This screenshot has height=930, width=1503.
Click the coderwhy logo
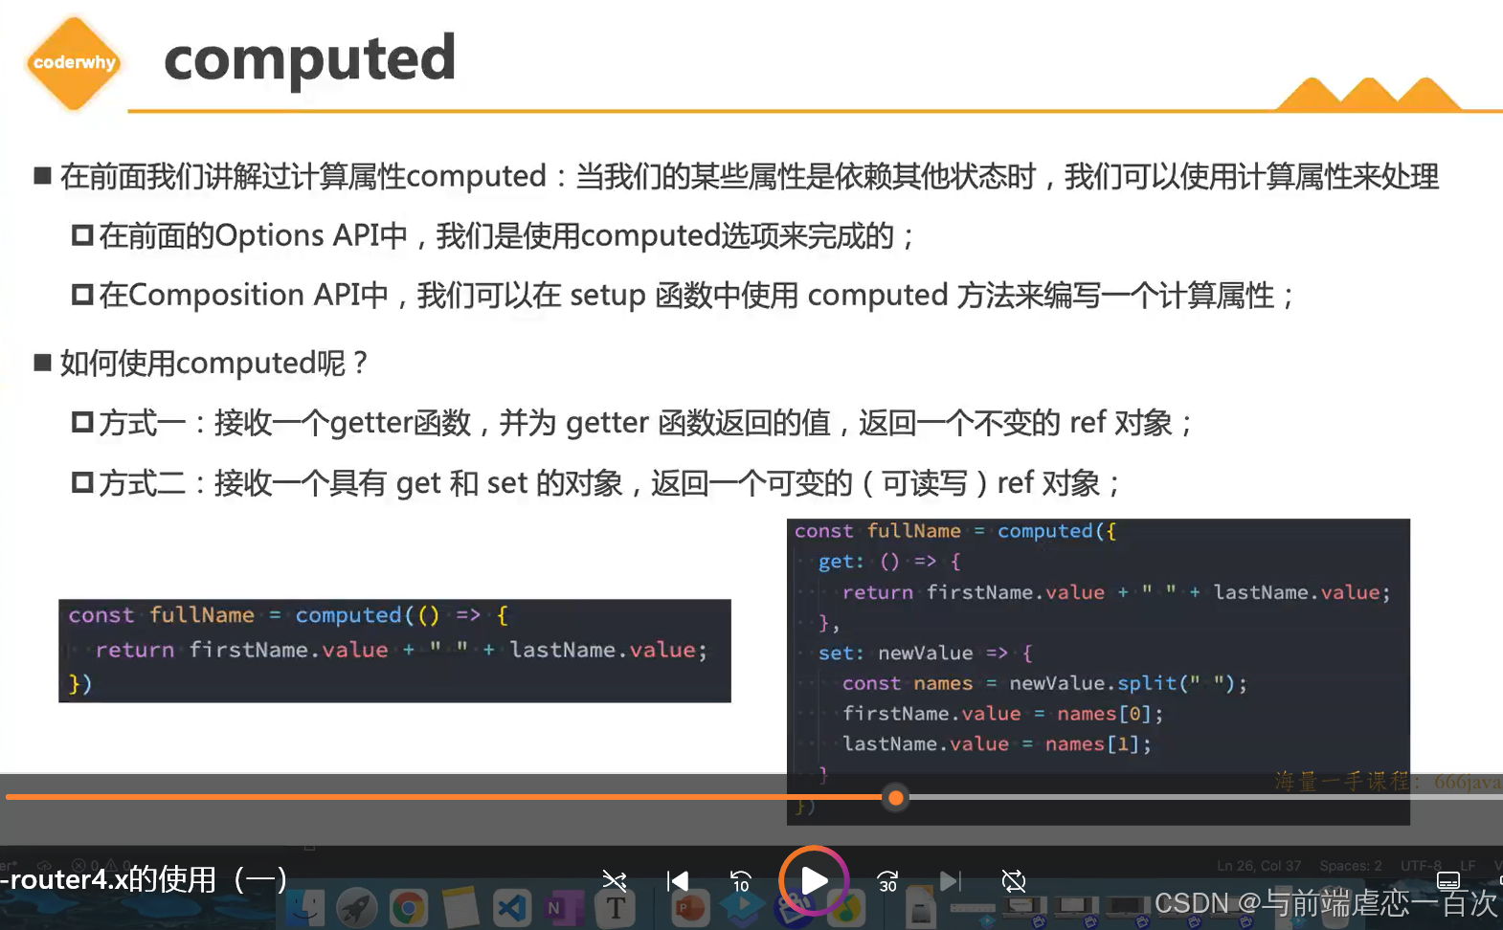click(74, 63)
